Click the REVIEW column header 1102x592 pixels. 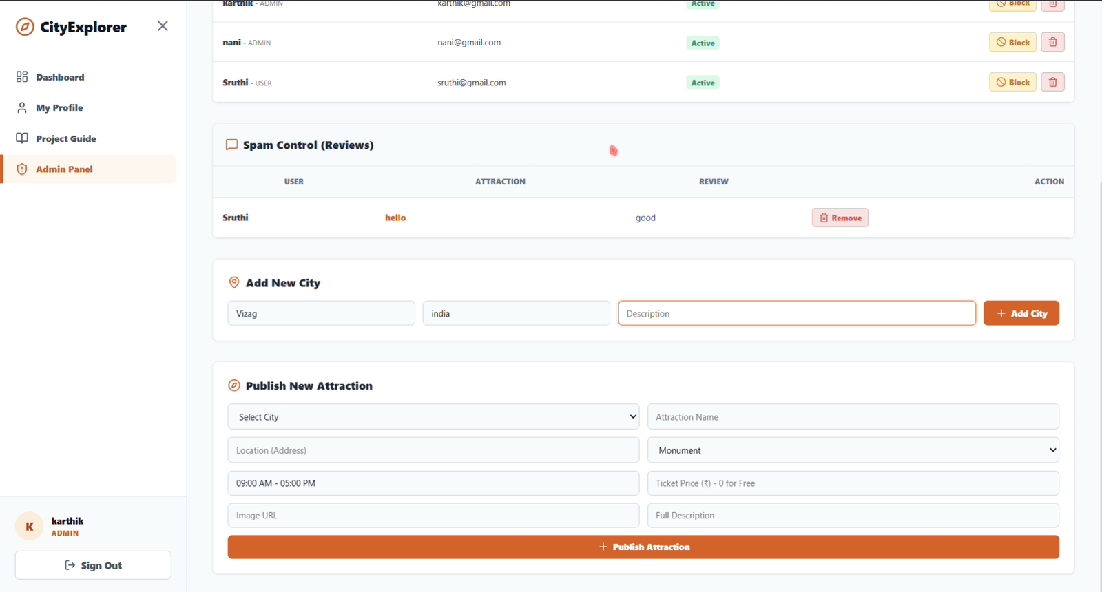pos(714,182)
